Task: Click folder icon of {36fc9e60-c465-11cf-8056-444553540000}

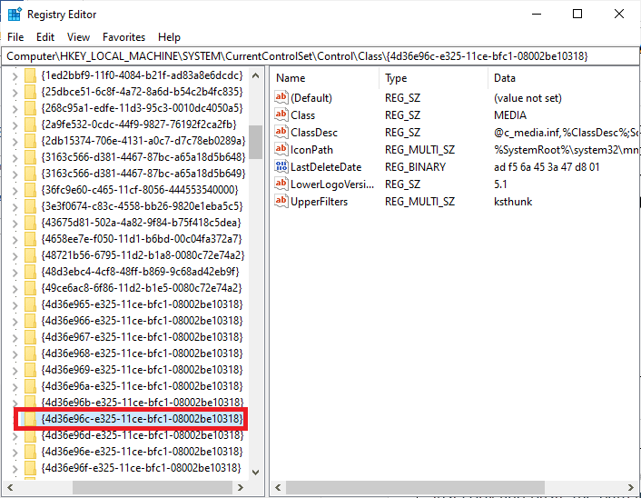Action: (x=30, y=190)
